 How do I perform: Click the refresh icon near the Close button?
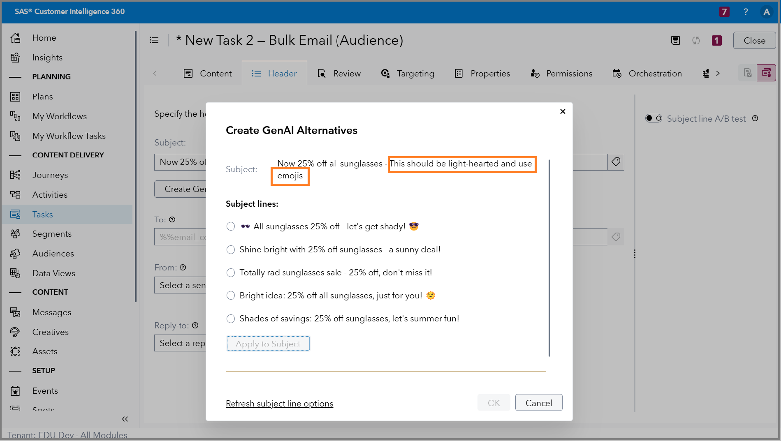696,40
